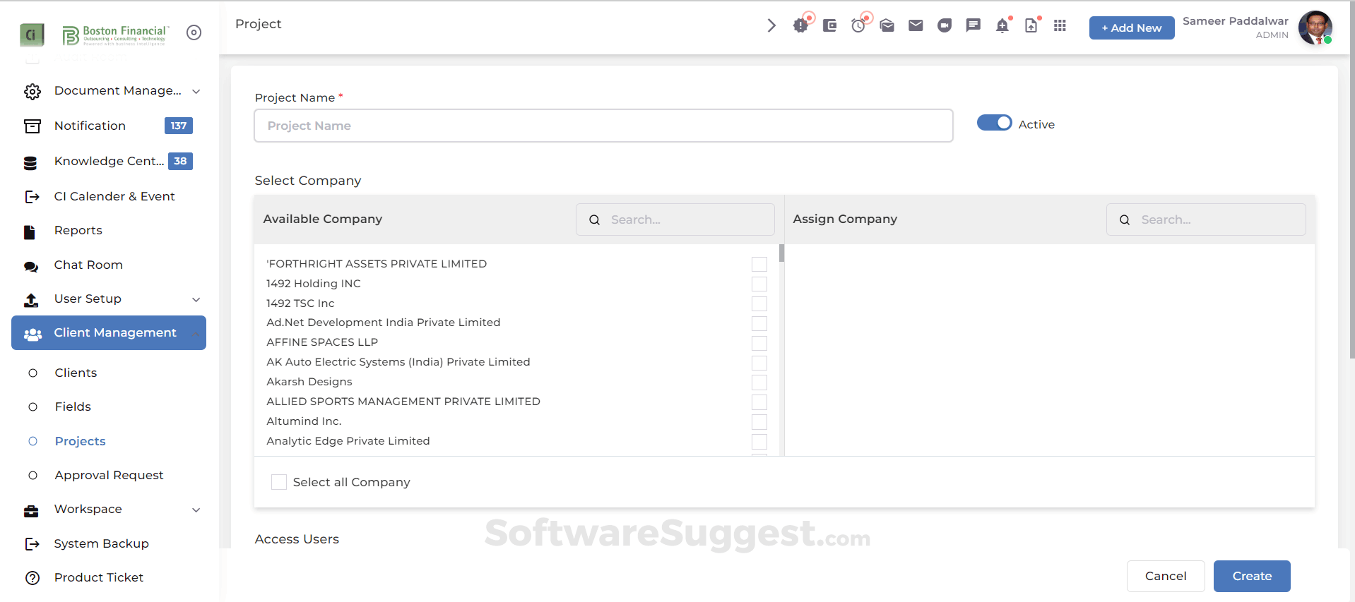Click the alert badge icon in header
Image resolution: width=1355 pixels, height=602 pixels.
[800, 25]
